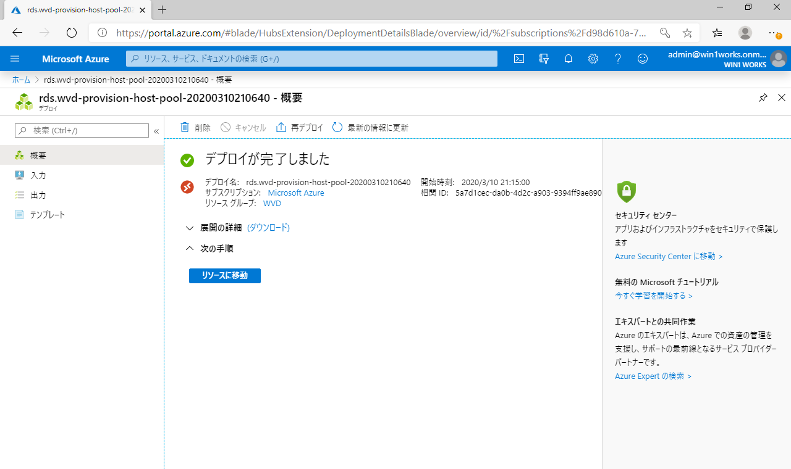Click the key icon in address bar
The image size is (791, 469).
(665, 33)
